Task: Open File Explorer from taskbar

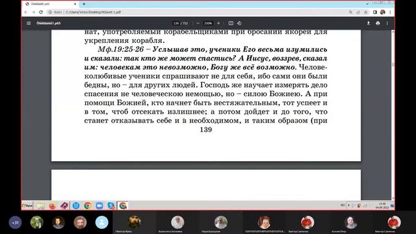Action: pyautogui.click(x=40, y=205)
